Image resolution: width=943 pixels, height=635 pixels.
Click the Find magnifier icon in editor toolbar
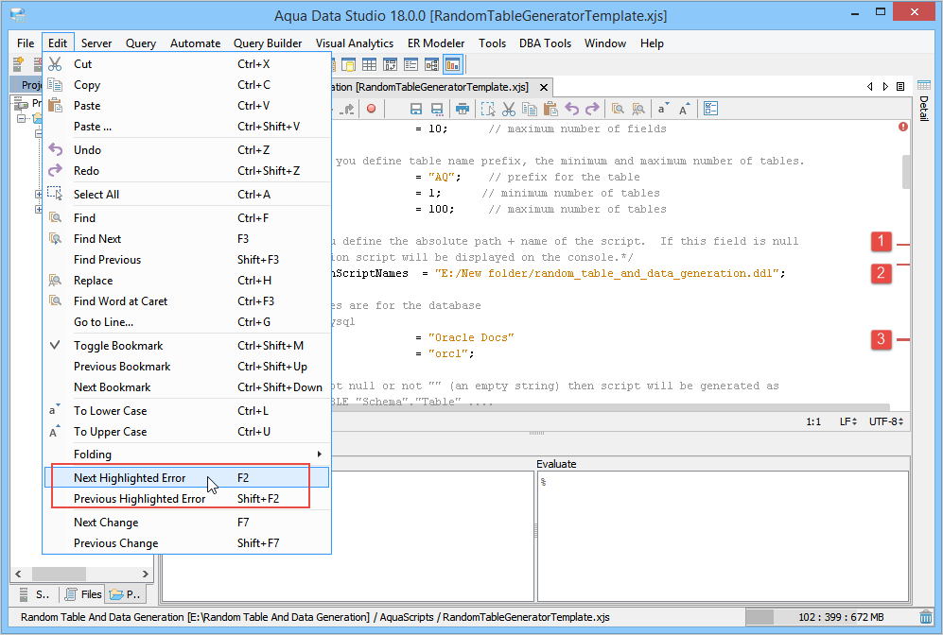click(617, 109)
